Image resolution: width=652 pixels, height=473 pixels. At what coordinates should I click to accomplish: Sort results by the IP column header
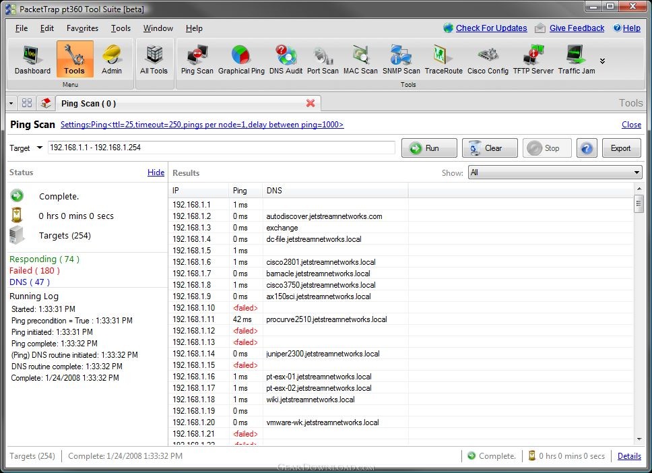click(198, 191)
